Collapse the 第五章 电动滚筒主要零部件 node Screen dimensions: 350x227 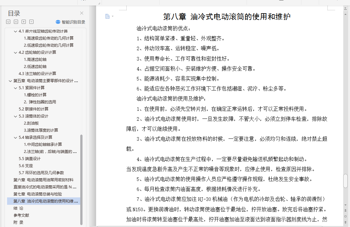tap(10, 81)
